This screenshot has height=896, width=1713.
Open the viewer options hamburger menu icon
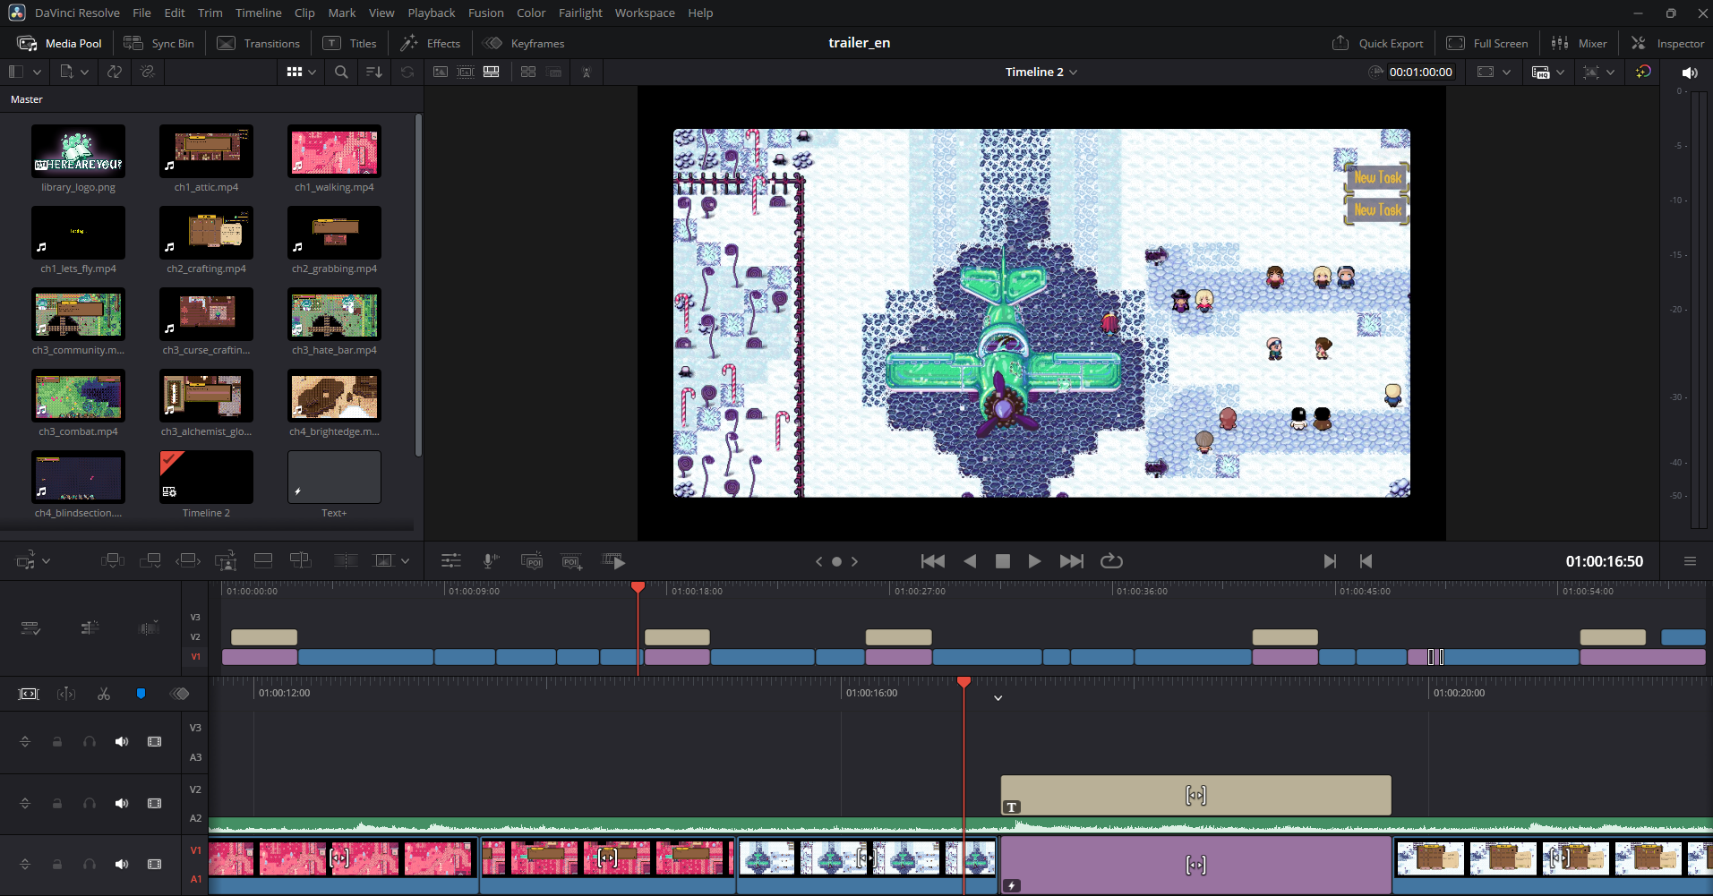pyautogui.click(x=1690, y=561)
